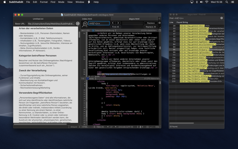Click the Apple menu icon
238x149 pixels.
point(4,2)
